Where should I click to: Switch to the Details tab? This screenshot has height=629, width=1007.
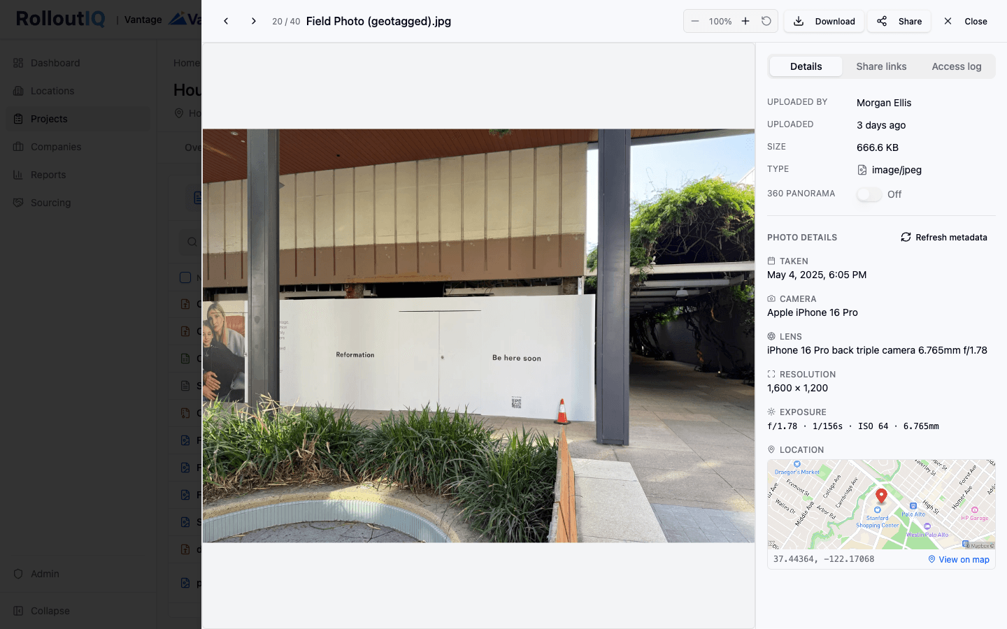pyautogui.click(x=806, y=66)
